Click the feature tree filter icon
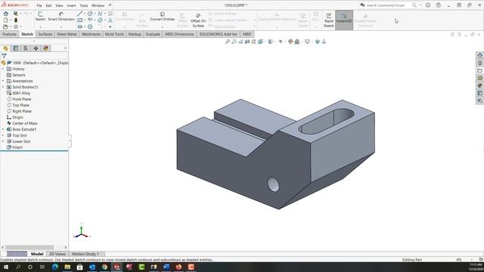Image resolution: width=484 pixels, height=272 pixels. 4,56
